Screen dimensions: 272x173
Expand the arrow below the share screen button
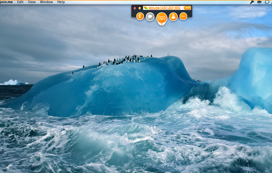pos(162,24)
